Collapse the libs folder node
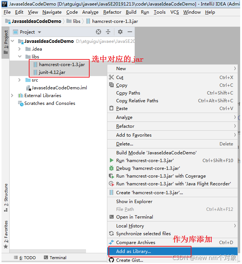 point(20,56)
